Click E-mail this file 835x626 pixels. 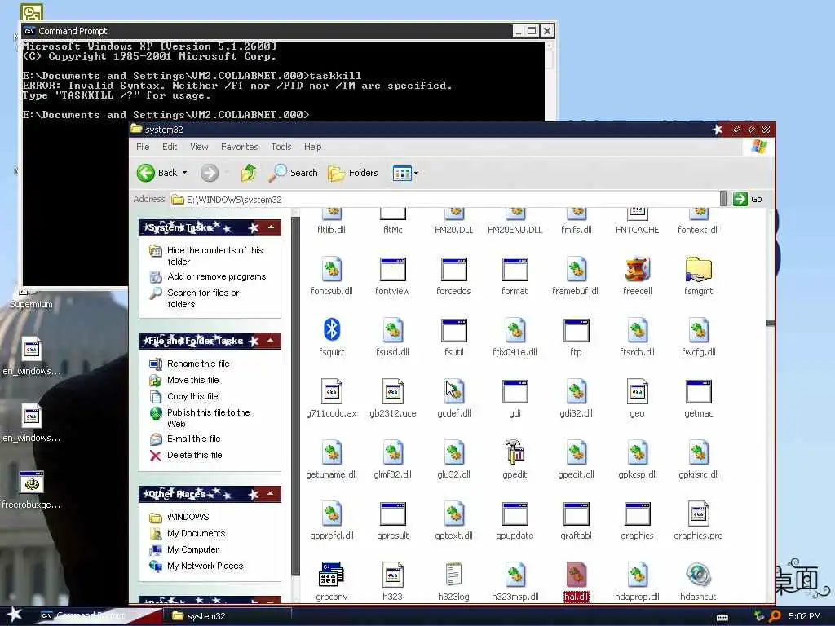[193, 439]
